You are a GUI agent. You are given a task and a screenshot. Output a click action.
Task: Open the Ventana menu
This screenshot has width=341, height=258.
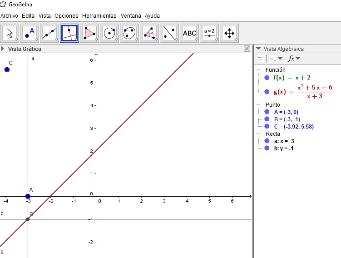coord(131,16)
